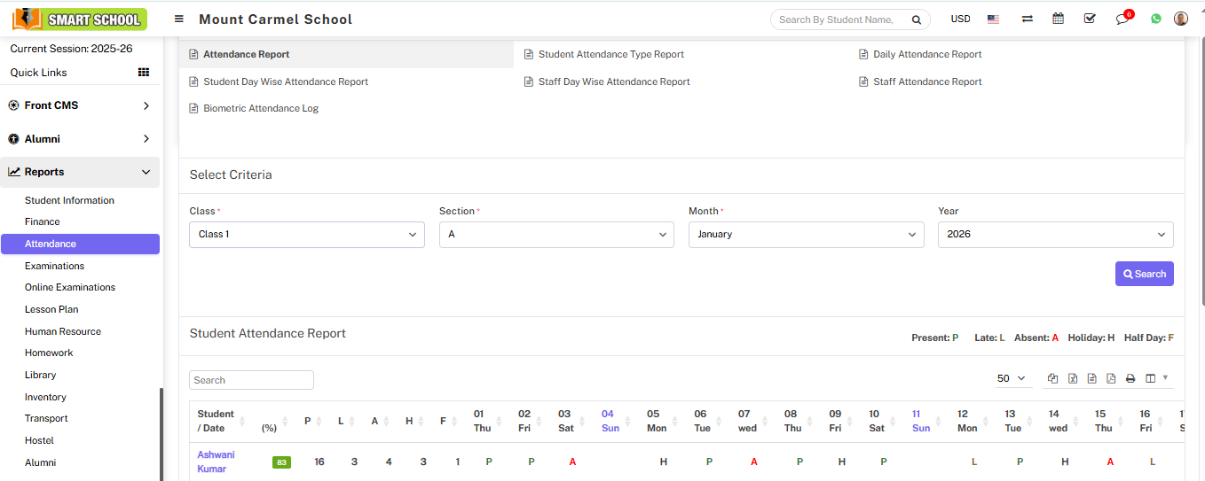The image size is (1205, 481).
Task: Open Ashwani Kumar student link
Action: coord(216,462)
